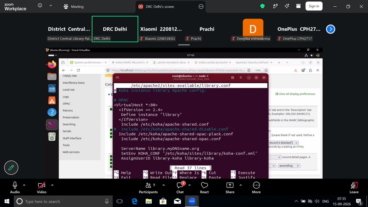Open the Meeting tab in Zoom
This screenshot has width=368, height=207.
coord(73,6)
